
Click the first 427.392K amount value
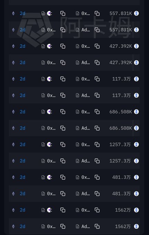(121, 46)
